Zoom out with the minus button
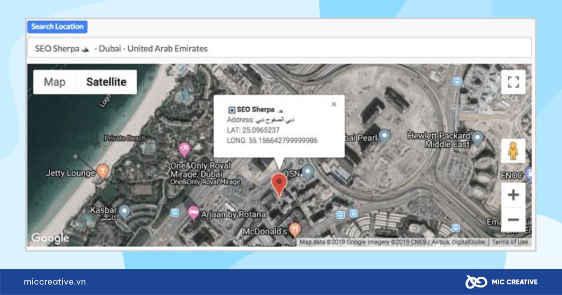Viewport: 562px width, 295px height. (513, 220)
